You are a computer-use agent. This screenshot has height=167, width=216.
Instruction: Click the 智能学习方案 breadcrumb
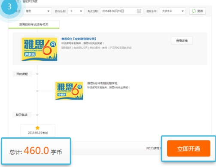pos(30,1)
